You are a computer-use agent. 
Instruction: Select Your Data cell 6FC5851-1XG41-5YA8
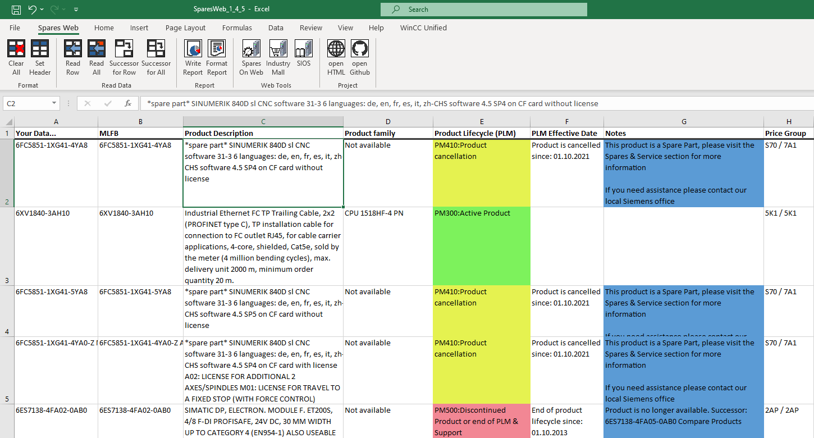pyautogui.click(x=56, y=311)
